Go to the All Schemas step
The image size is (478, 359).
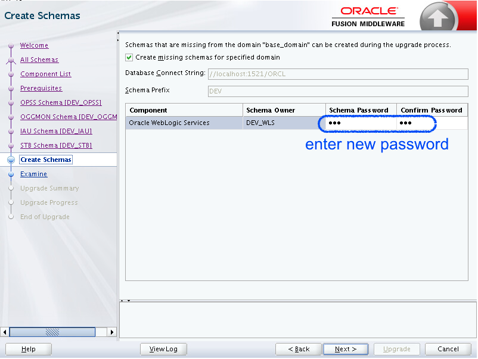coord(39,60)
